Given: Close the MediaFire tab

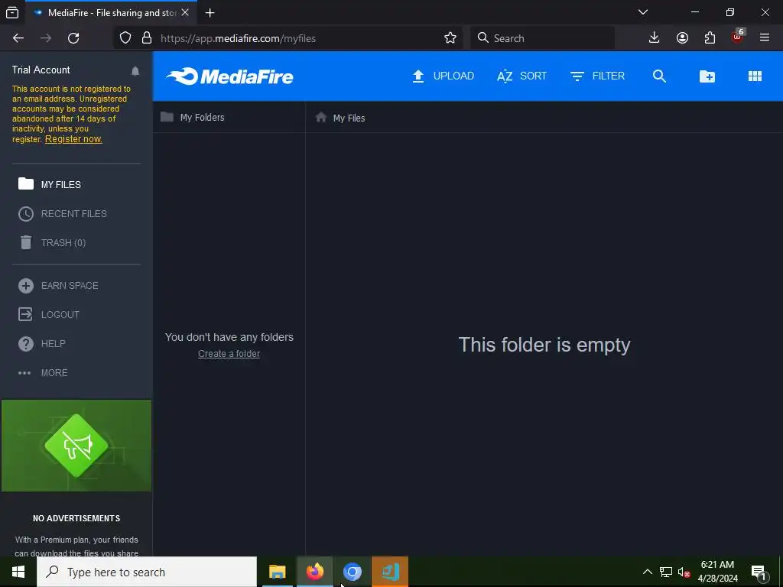Looking at the screenshot, I should [x=185, y=12].
